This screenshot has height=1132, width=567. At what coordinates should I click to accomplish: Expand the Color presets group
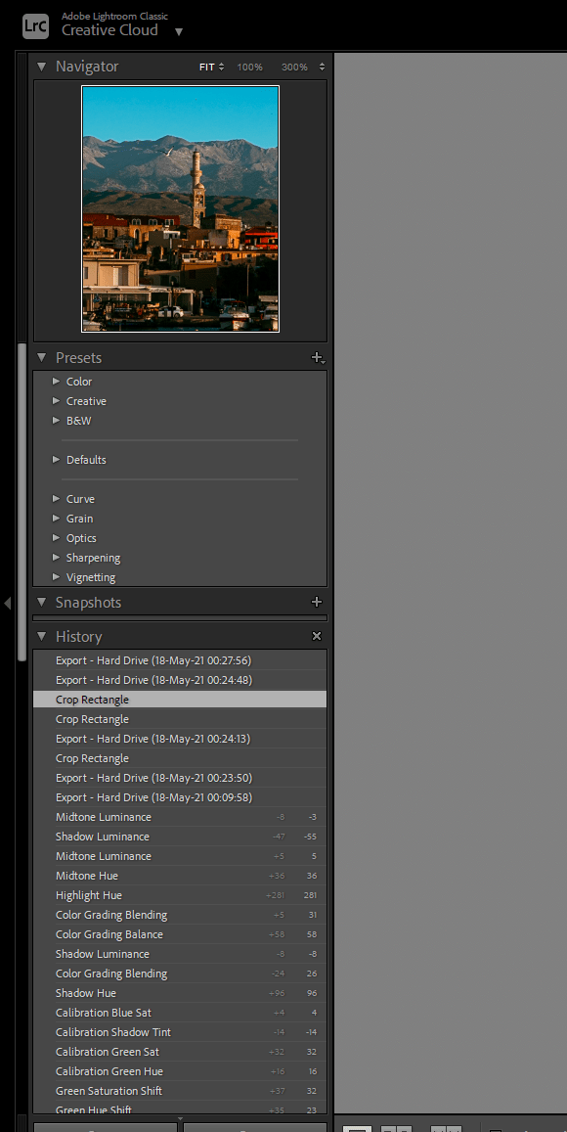57,382
